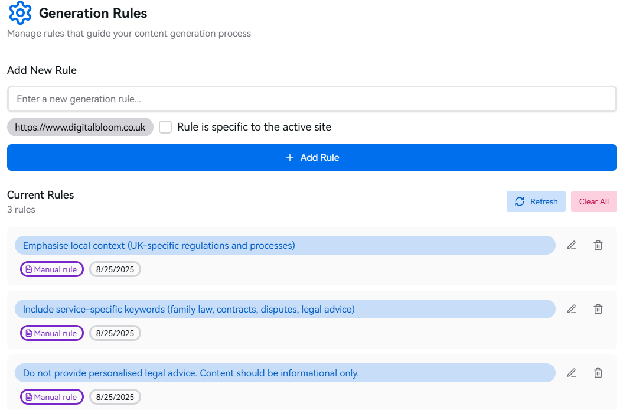This screenshot has height=410, width=623.
Task: Enable 'Rule is specific to the active site'
Action: (x=165, y=127)
